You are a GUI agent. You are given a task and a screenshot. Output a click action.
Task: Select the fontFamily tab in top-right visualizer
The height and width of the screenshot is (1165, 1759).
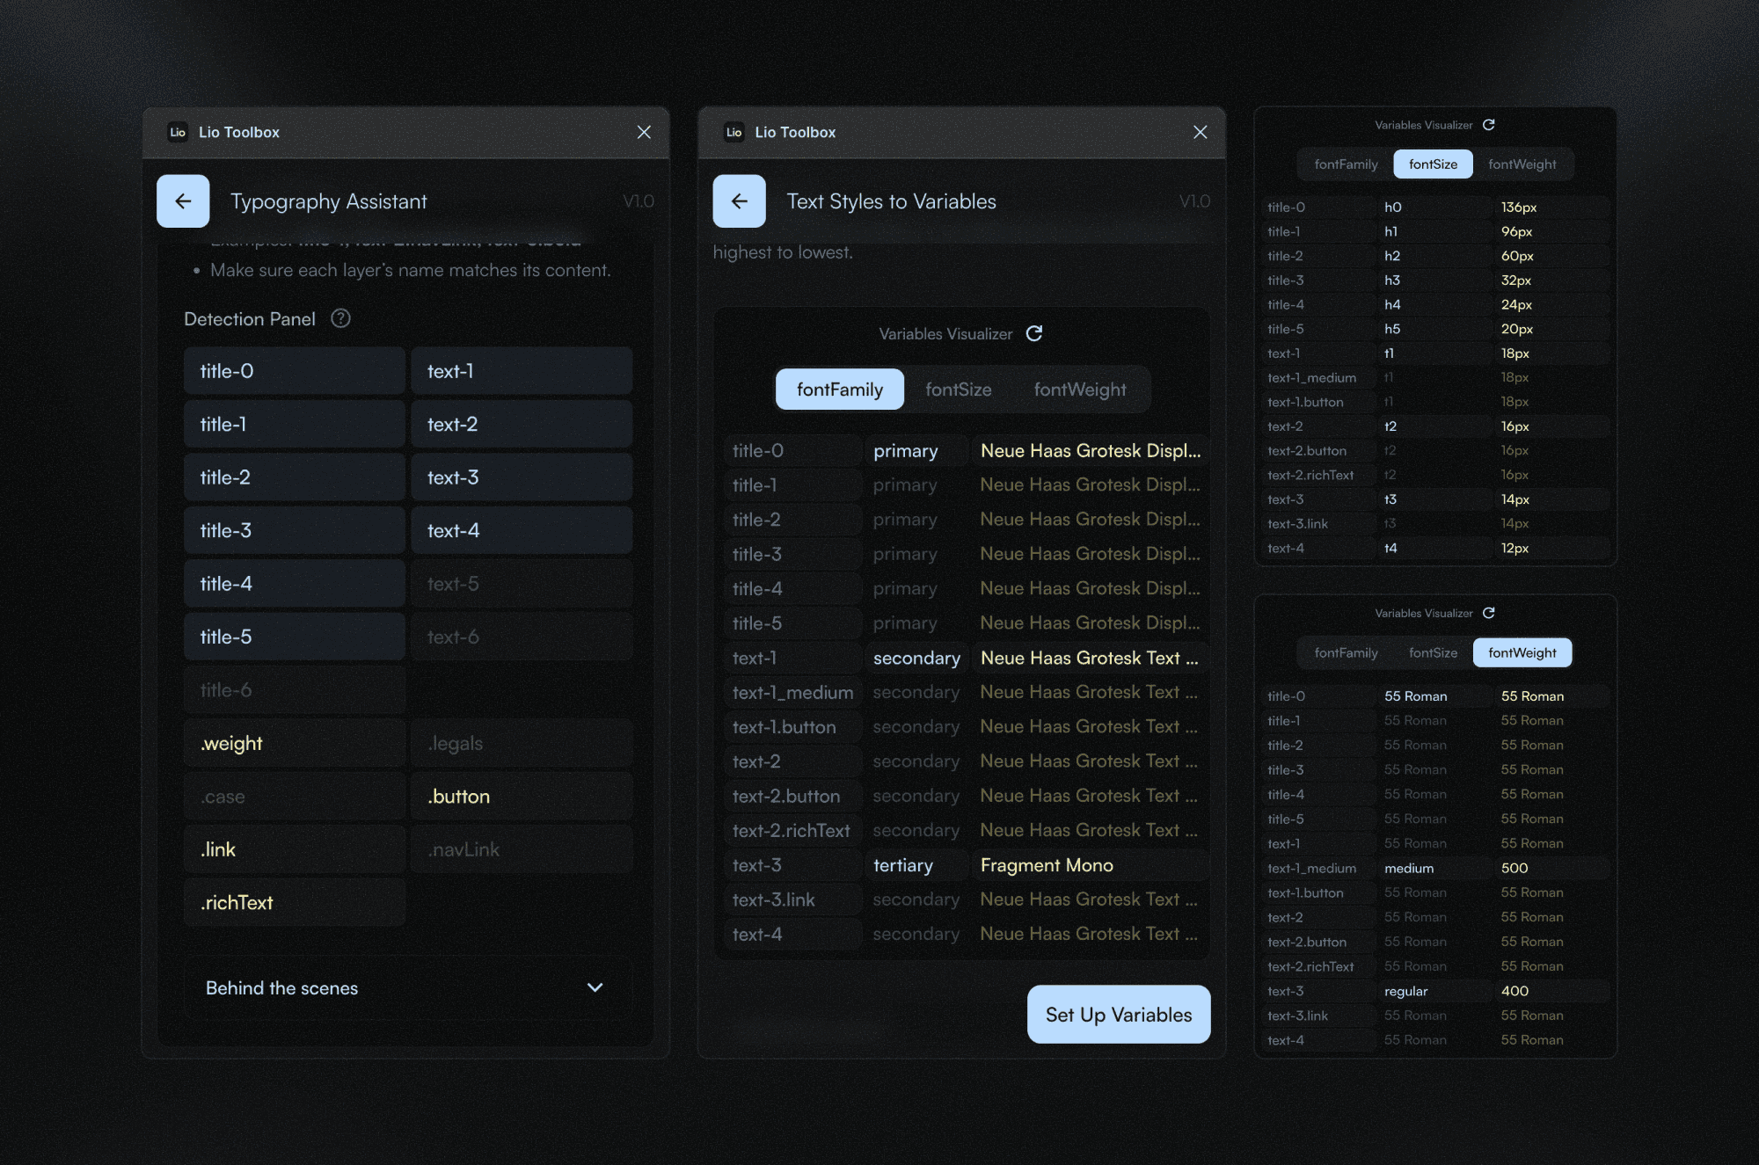point(1344,164)
